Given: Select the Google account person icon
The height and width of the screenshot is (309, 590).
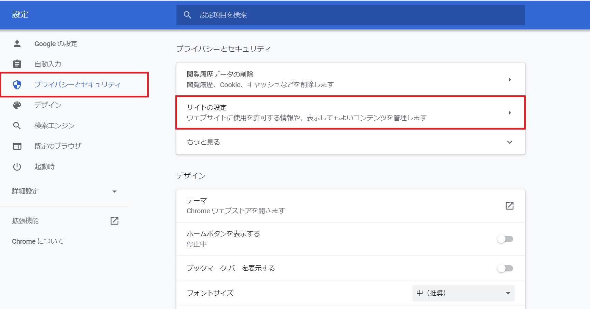Looking at the screenshot, I should (17, 44).
